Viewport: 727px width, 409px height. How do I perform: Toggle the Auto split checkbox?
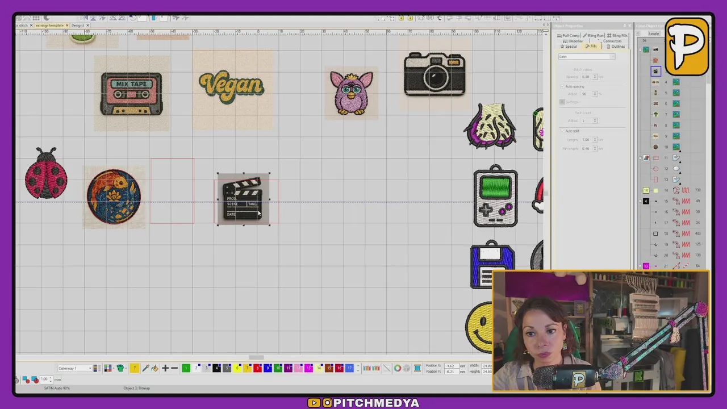pos(562,131)
